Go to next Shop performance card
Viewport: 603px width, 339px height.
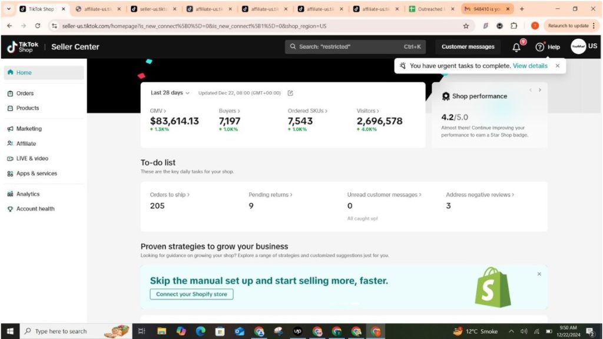pos(539,90)
